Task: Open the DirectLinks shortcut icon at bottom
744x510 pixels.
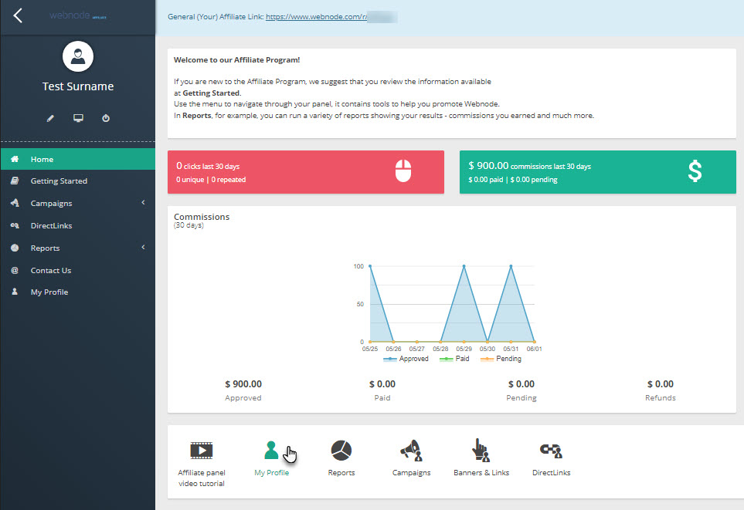Action: pos(551,451)
